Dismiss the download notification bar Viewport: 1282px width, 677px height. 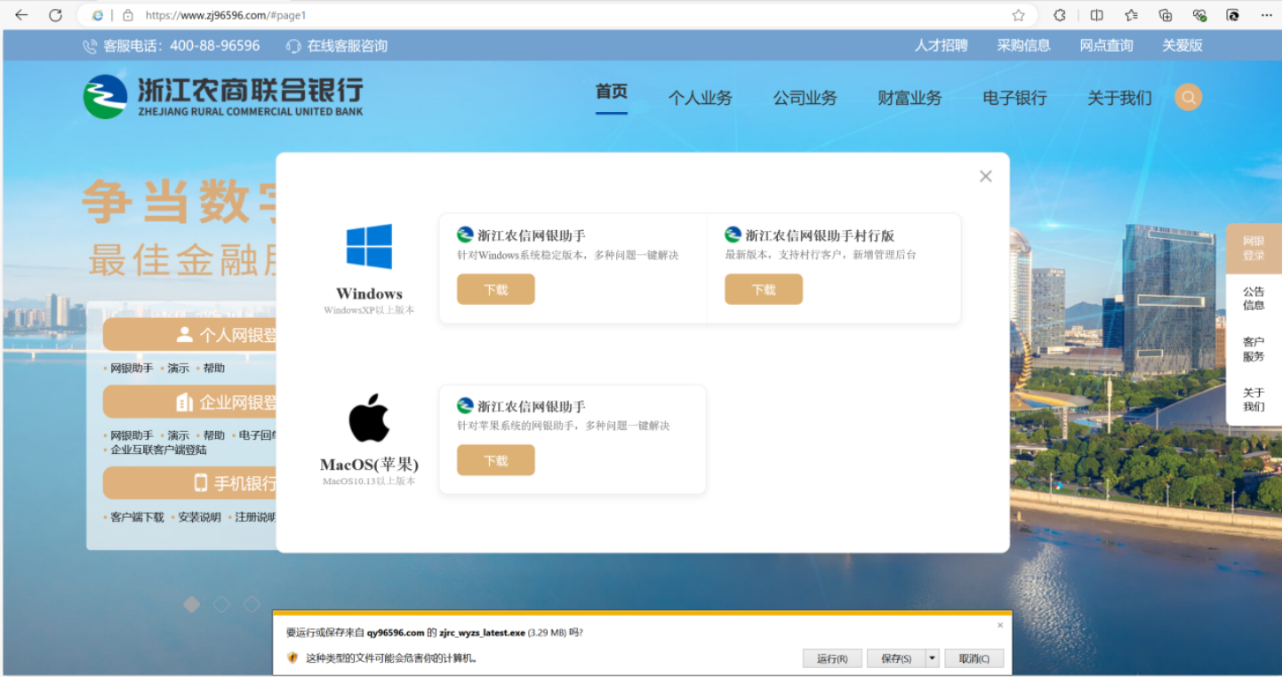1000,625
